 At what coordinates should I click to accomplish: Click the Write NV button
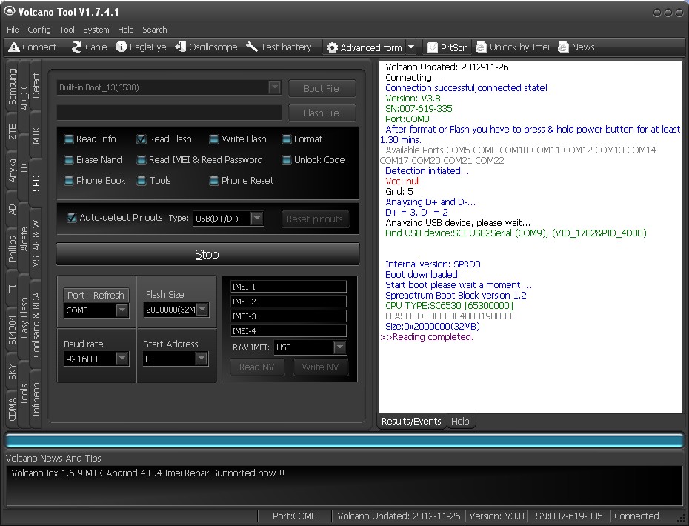320,367
